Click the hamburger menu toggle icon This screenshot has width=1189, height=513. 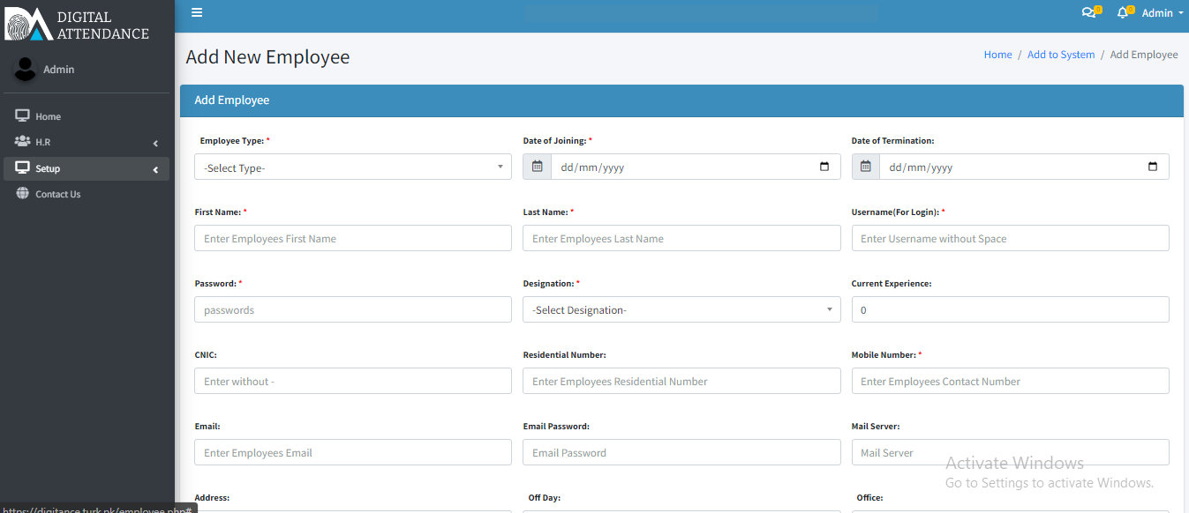[197, 12]
